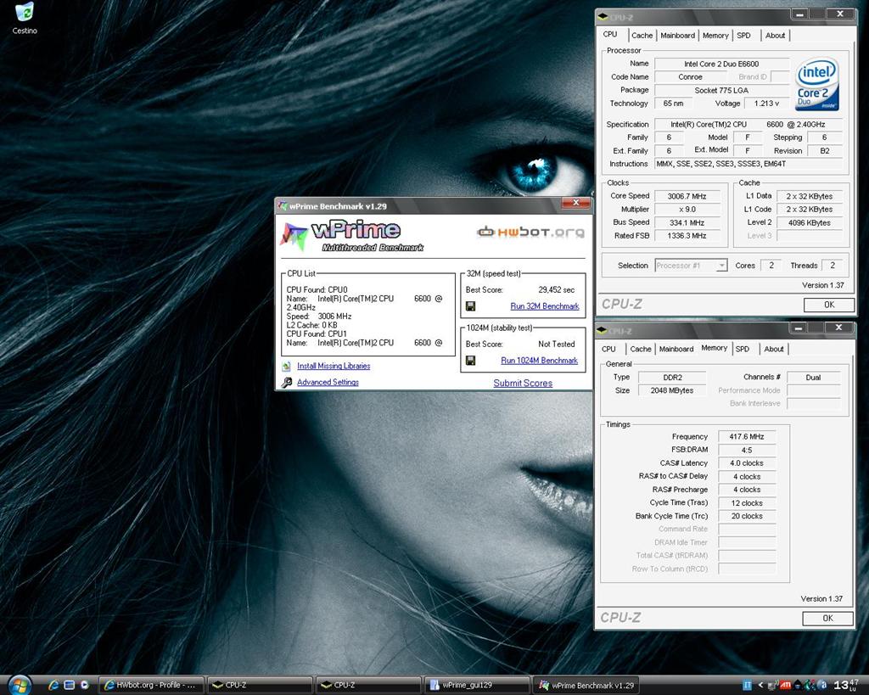The height and width of the screenshot is (695, 869).
Task: Click the Show Desktop quick launch icon
Action: [x=70, y=685]
